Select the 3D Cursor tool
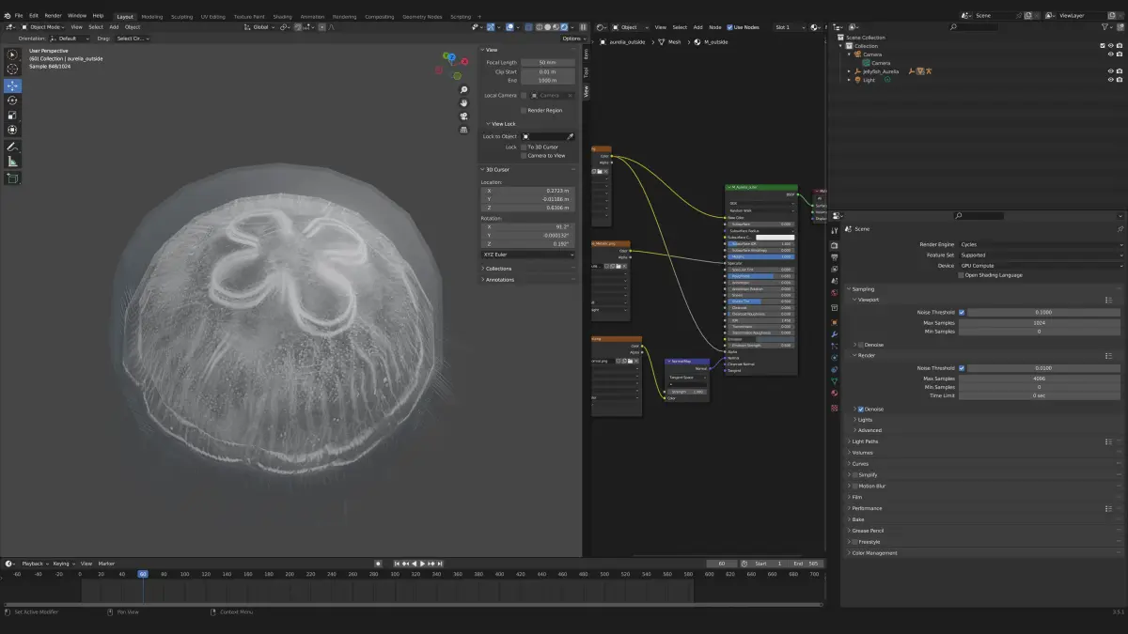 [x=12, y=70]
